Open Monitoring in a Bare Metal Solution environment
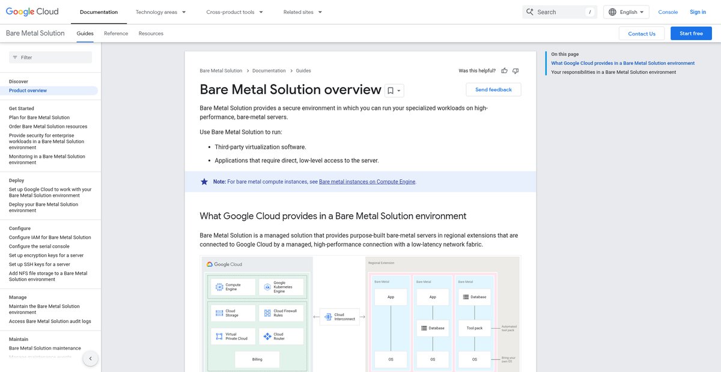721x372 pixels. pos(47,160)
